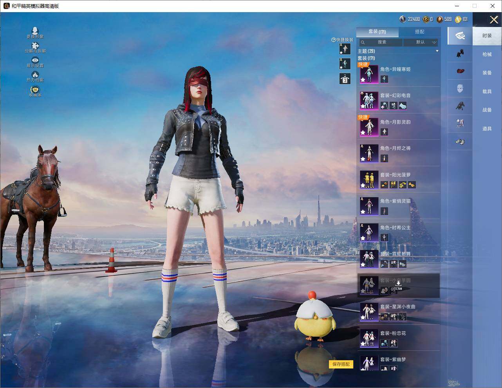Open the hanger slot numbered 3
This screenshot has width=502, height=388.
click(345, 79)
